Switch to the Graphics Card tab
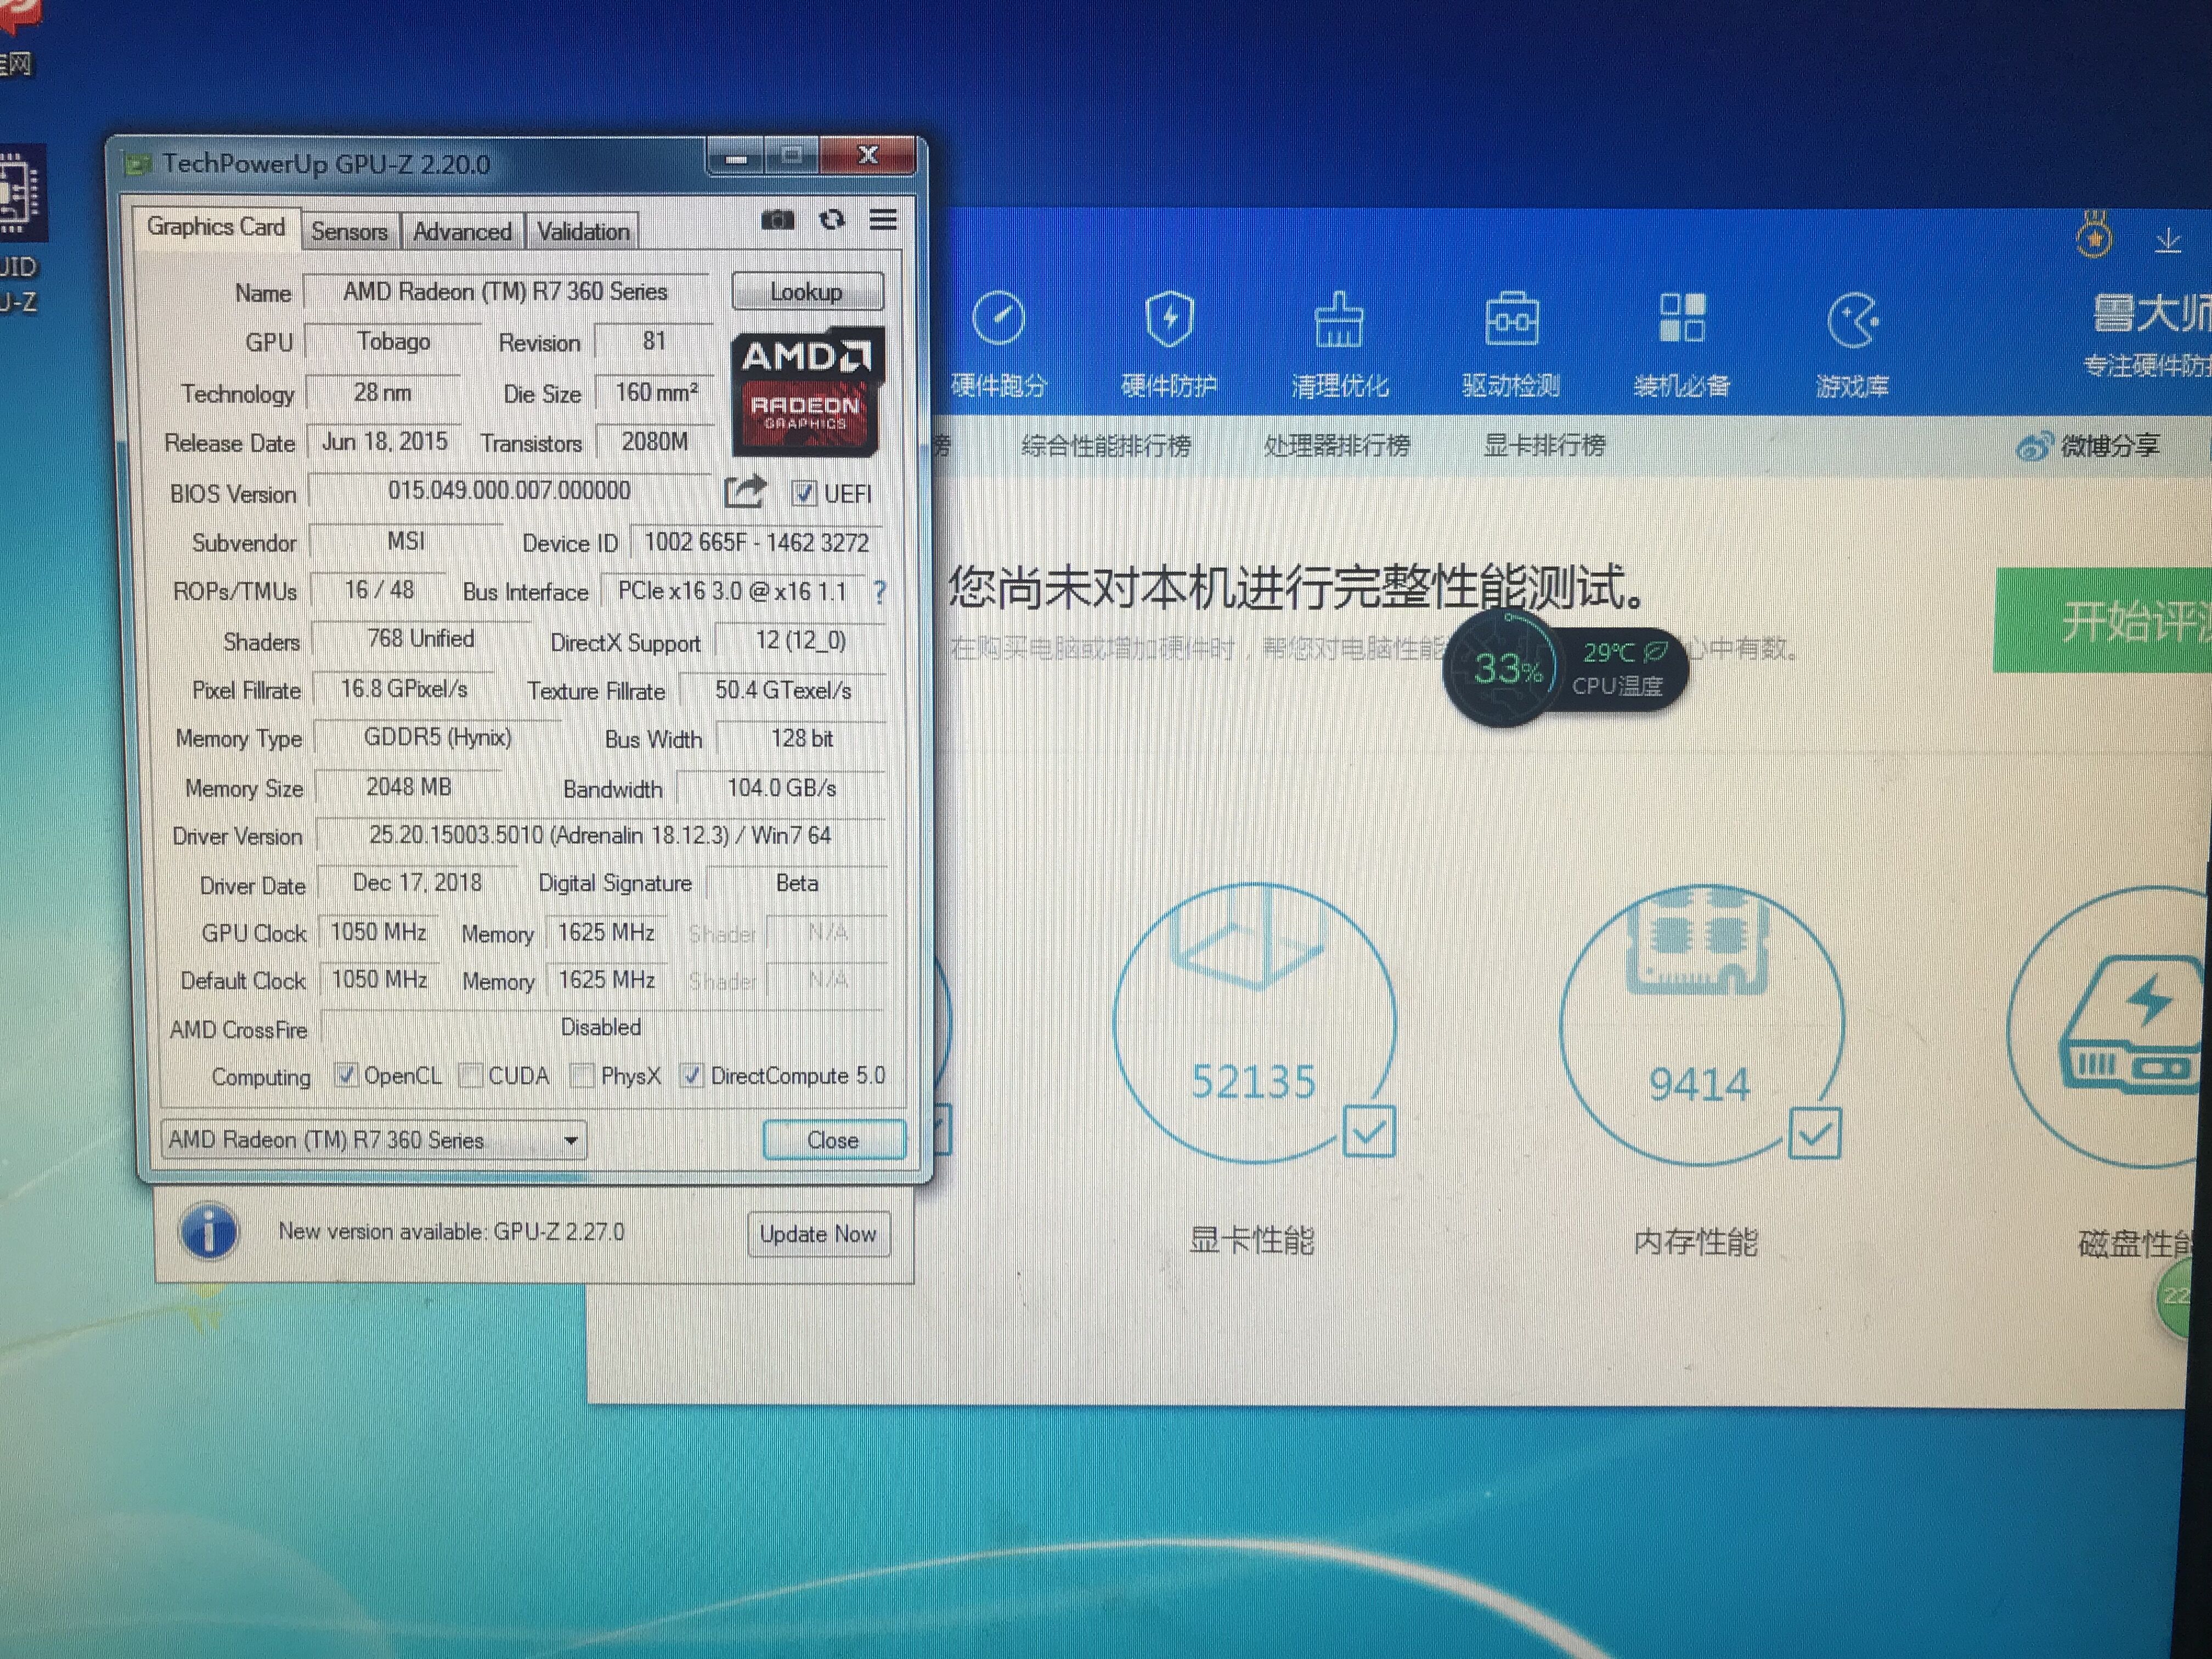This screenshot has height=1659, width=2212. [216, 227]
